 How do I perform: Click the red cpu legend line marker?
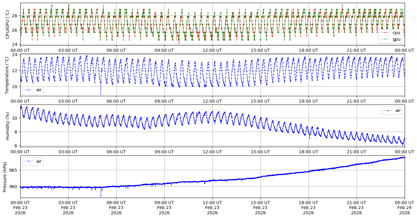click(x=385, y=33)
